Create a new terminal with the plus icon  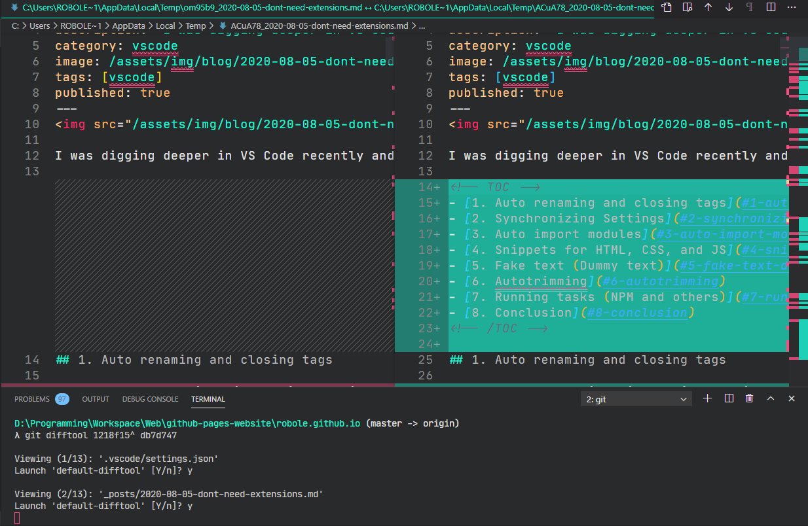pyautogui.click(x=707, y=398)
